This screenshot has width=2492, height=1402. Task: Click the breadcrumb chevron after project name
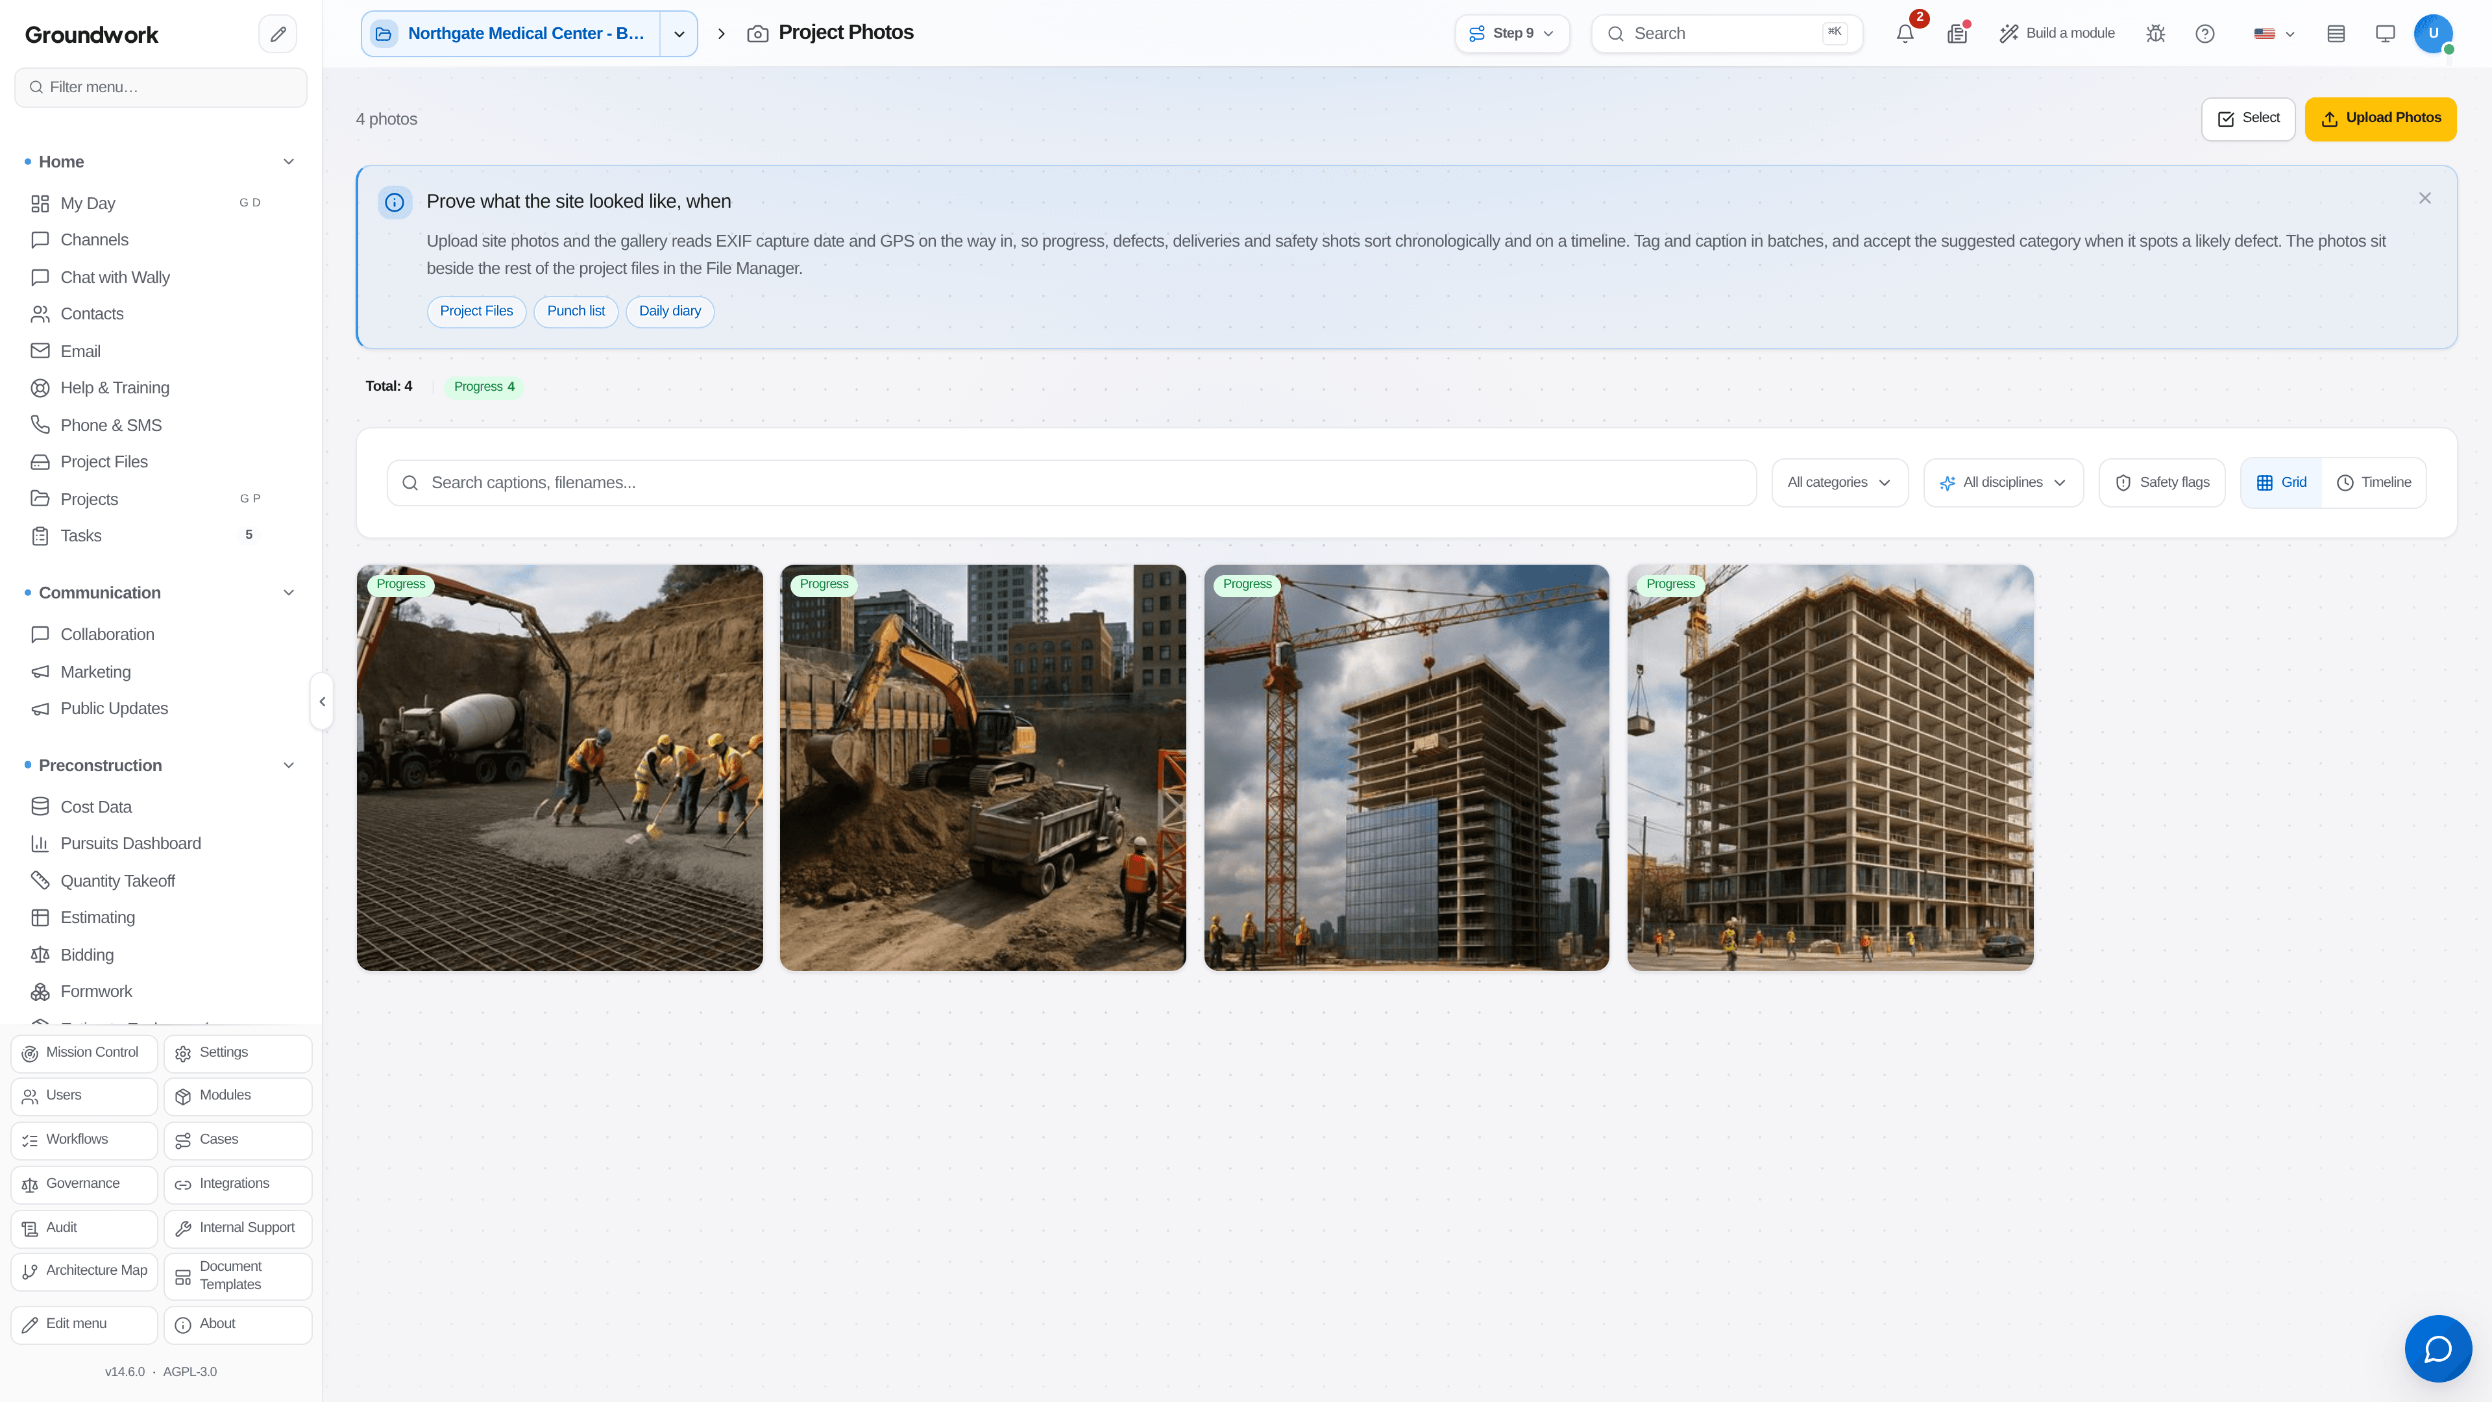pyautogui.click(x=721, y=34)
